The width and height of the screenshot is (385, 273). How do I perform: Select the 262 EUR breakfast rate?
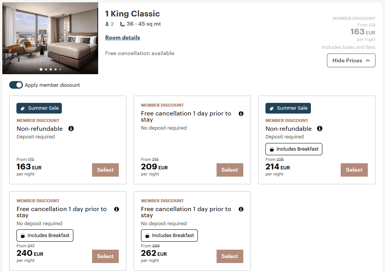point(230,257)
